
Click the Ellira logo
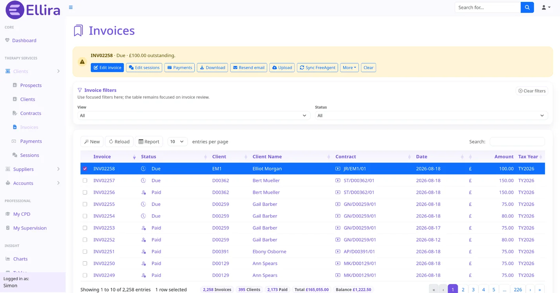click(33, 10)
